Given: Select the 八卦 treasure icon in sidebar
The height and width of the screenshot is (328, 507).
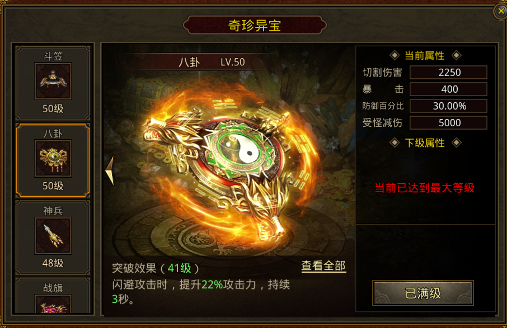Looking at the screenshot, I should [53, 158].
